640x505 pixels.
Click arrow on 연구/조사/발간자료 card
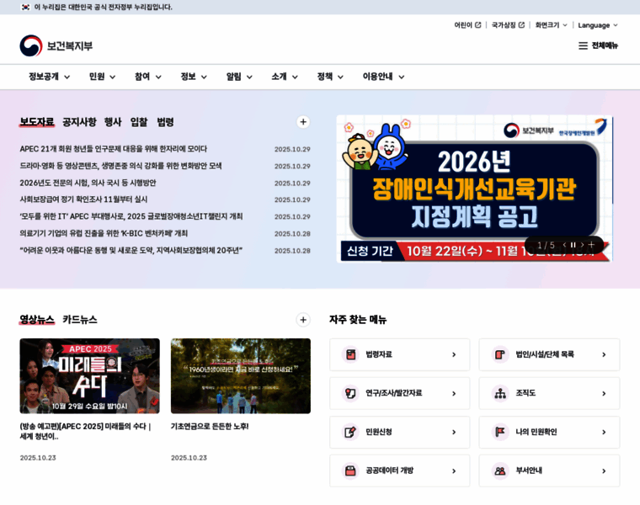pyautogui.click(x=454, y=394)
